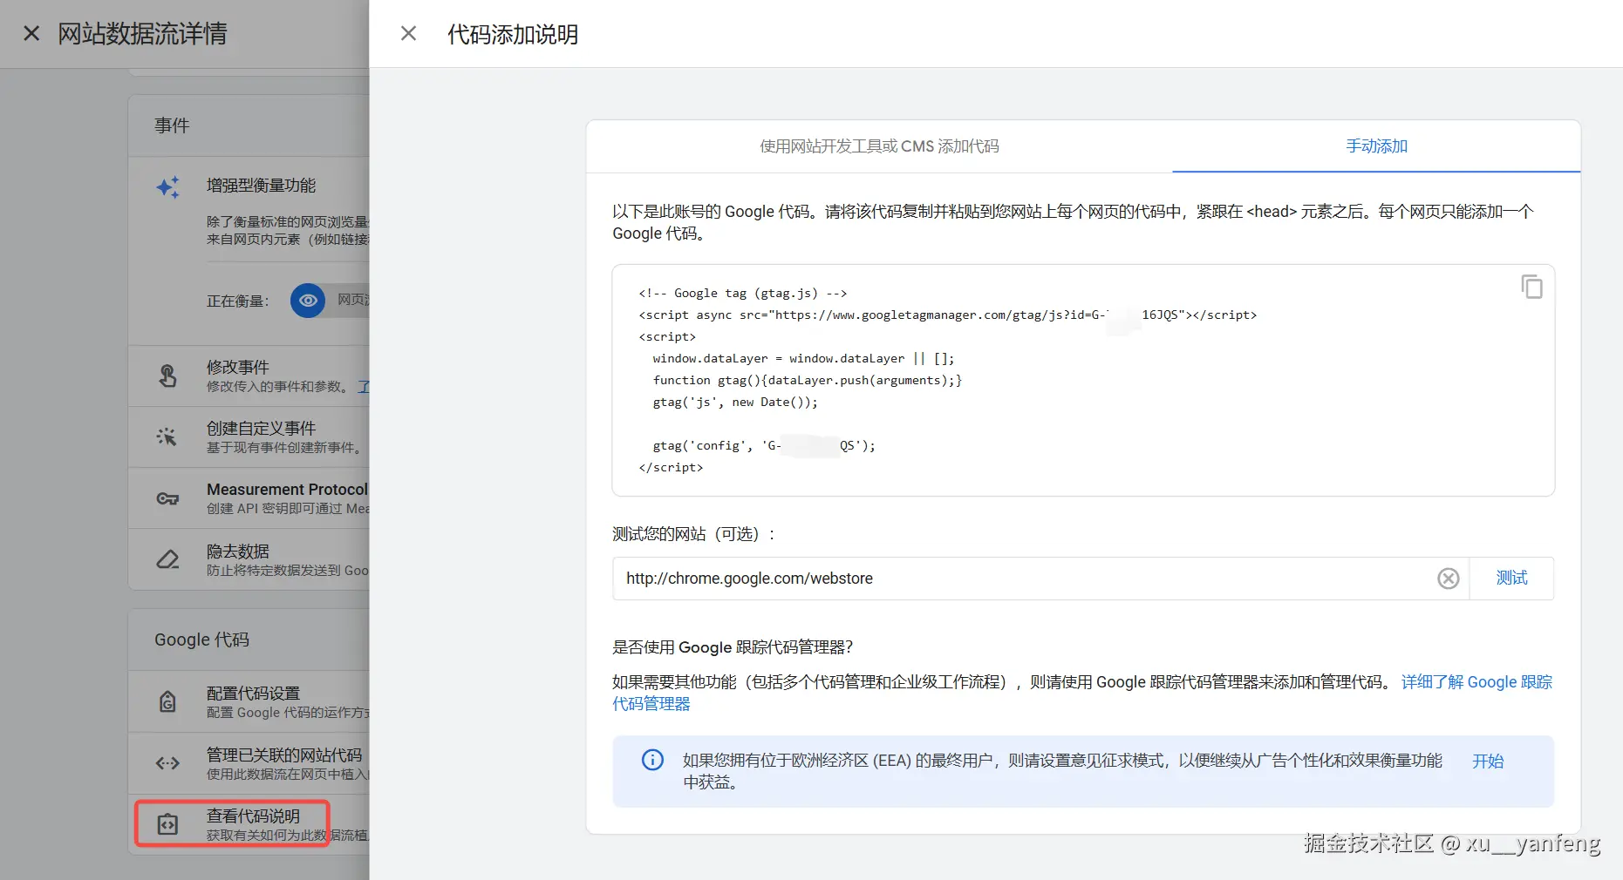
Task: Open 隐去数据 row
Action: (249, 559)
